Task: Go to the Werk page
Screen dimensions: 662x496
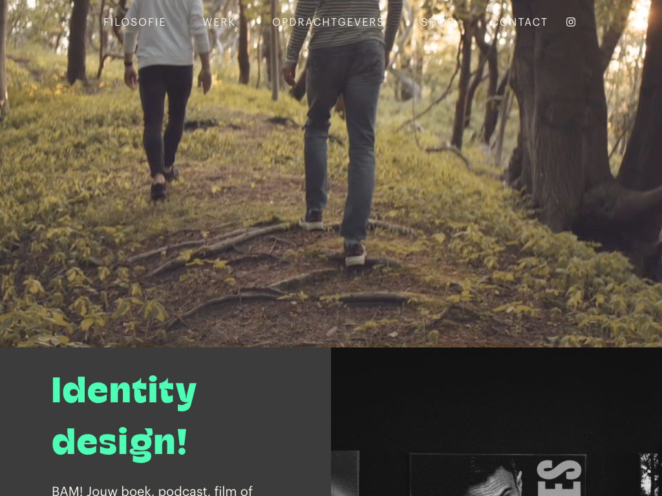Action: click(219, 22)
